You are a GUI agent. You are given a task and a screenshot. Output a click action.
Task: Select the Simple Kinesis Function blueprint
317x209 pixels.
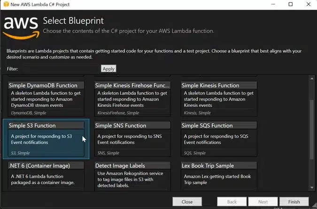click(219, 99)
